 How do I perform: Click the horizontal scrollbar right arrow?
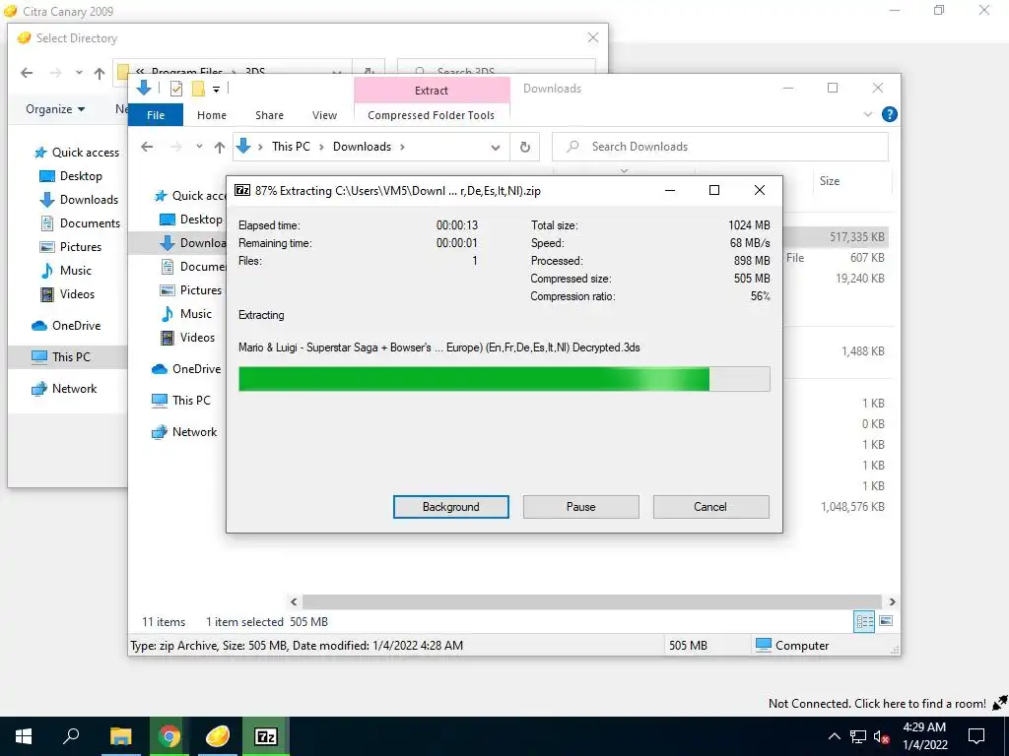pyautogui.click(x=892, y=601)
